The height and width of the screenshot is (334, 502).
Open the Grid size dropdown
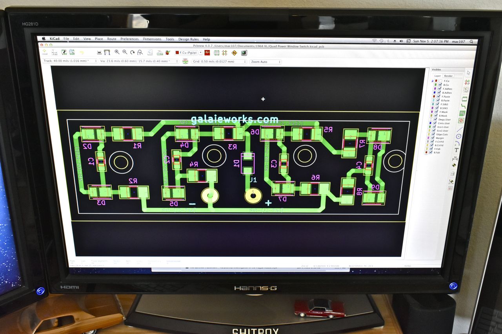point(219,62)
